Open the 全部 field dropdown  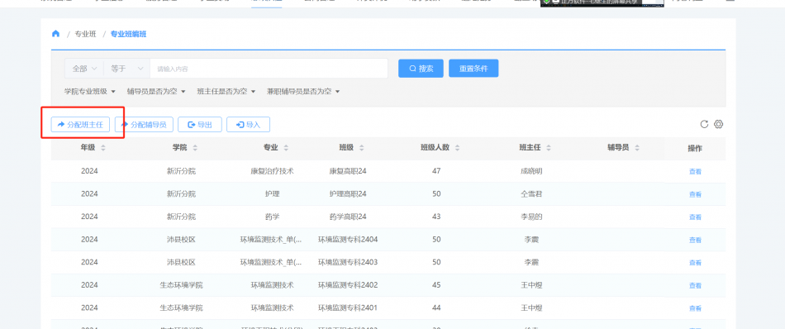click(x=84, y=69)
